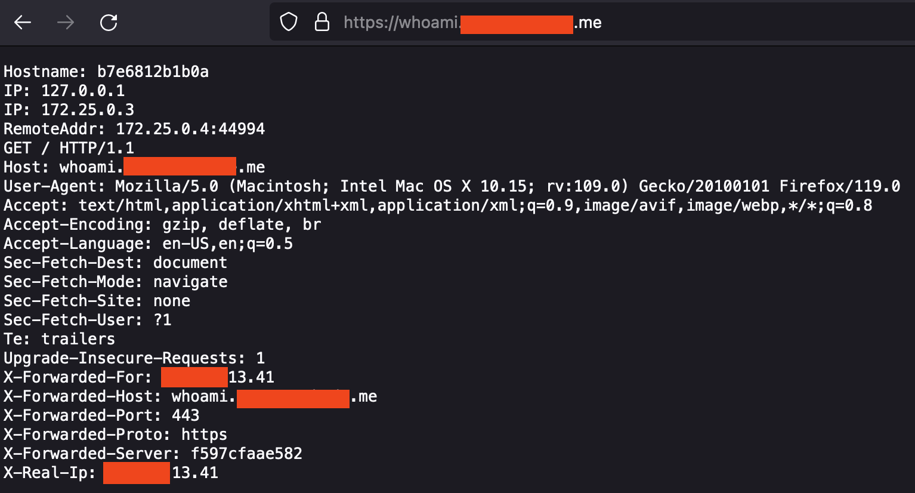Click the Upgrade-Insecure-Requests line
The height and width of the screenshot is (493, 915).
[134, 358]
